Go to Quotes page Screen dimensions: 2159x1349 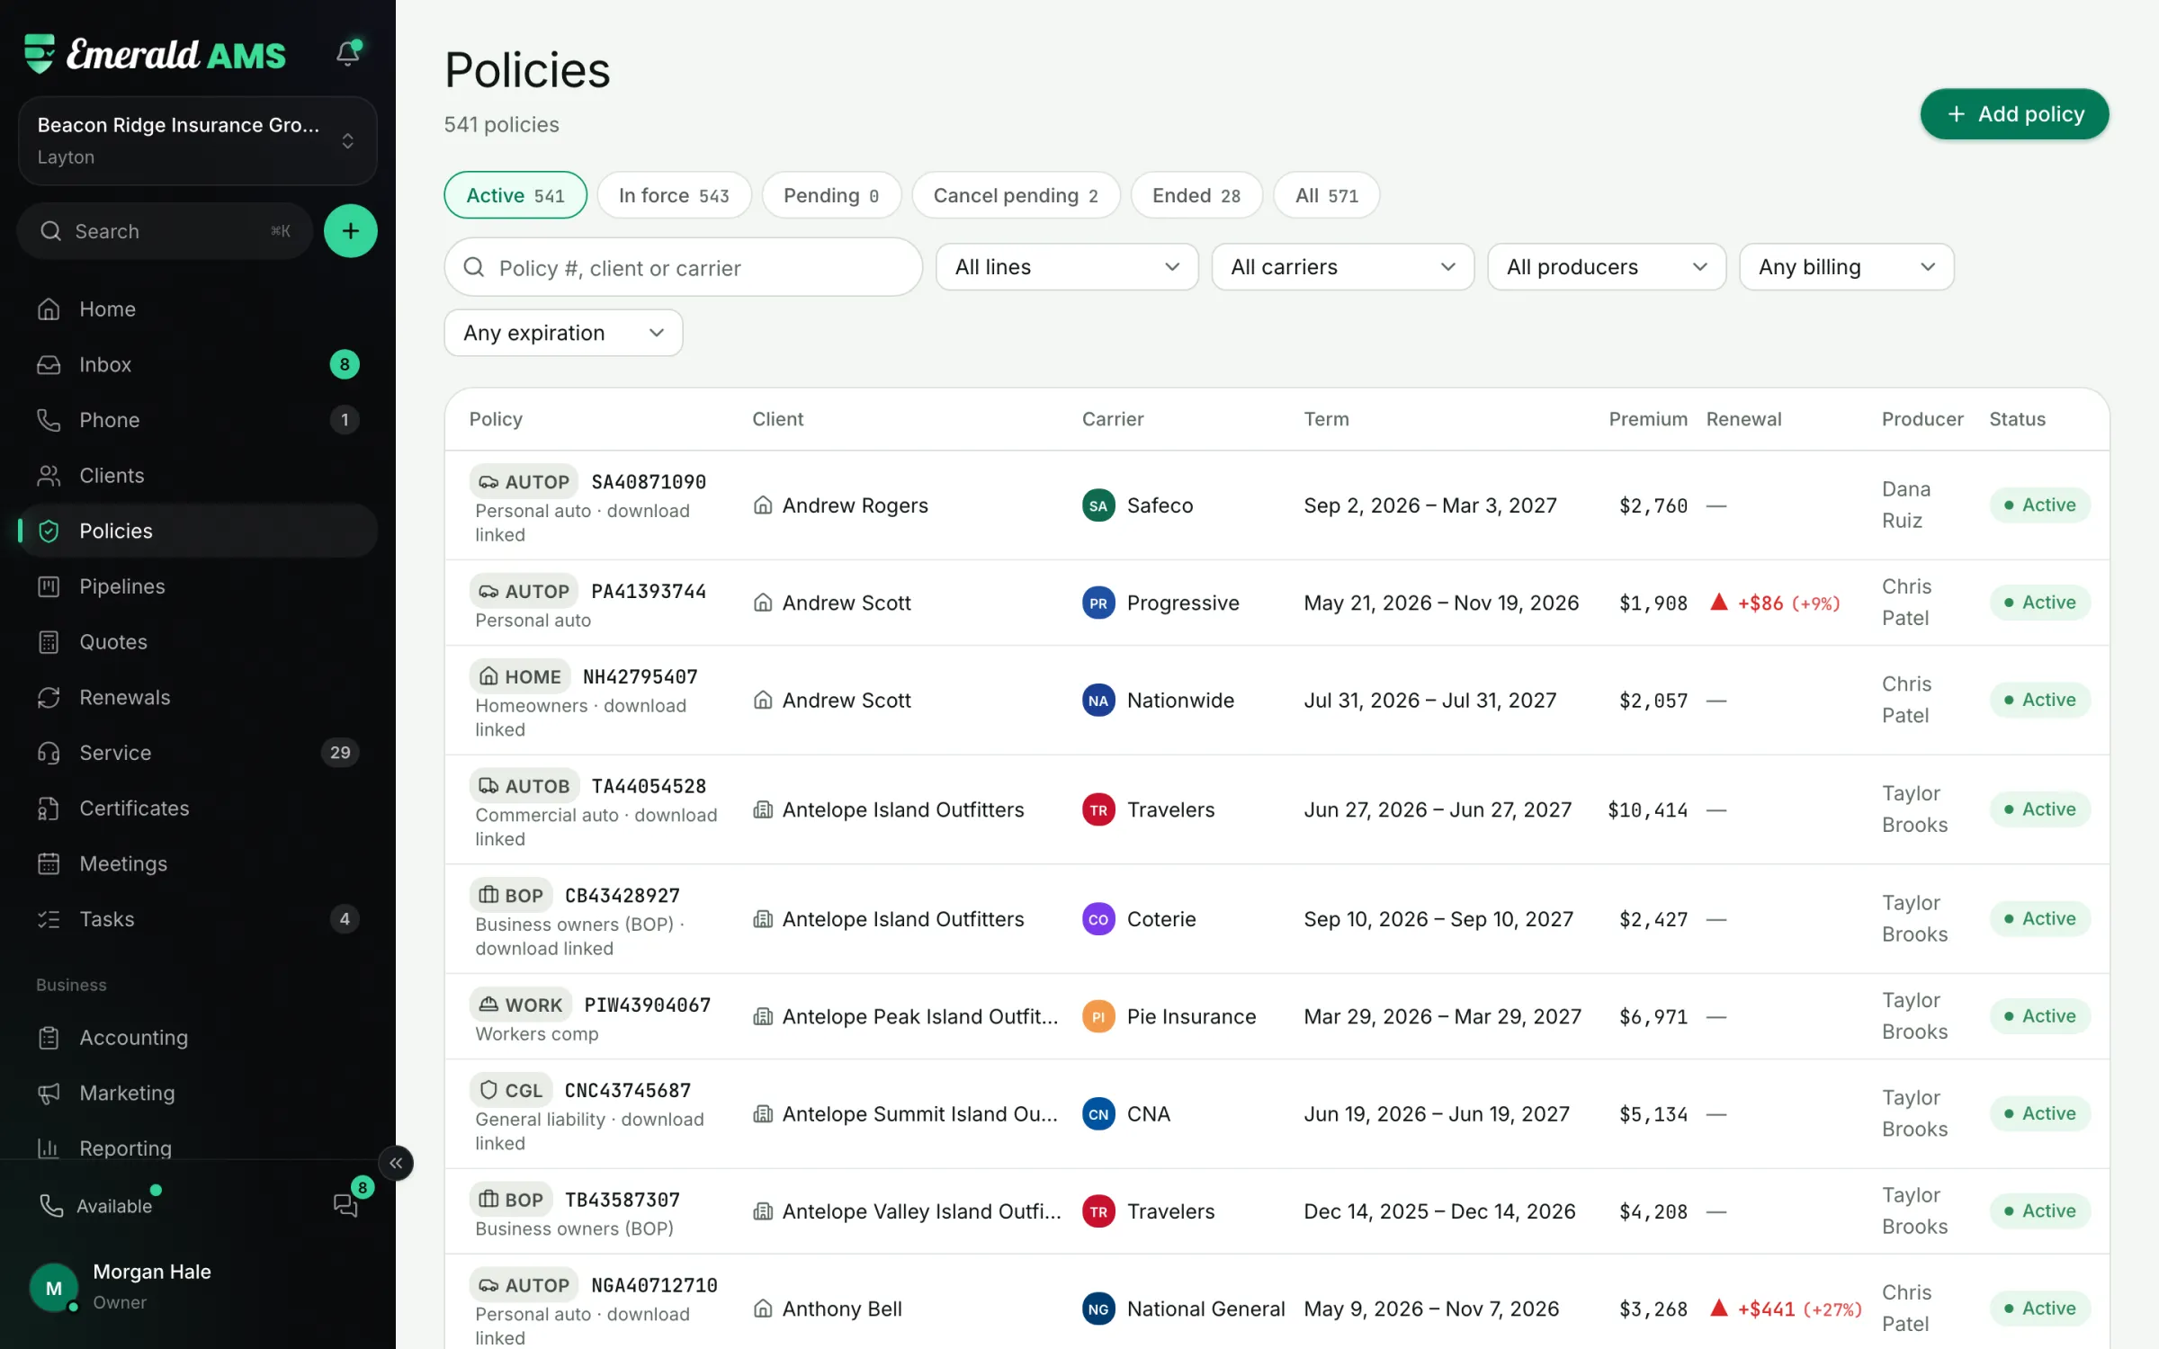point(198,641)
